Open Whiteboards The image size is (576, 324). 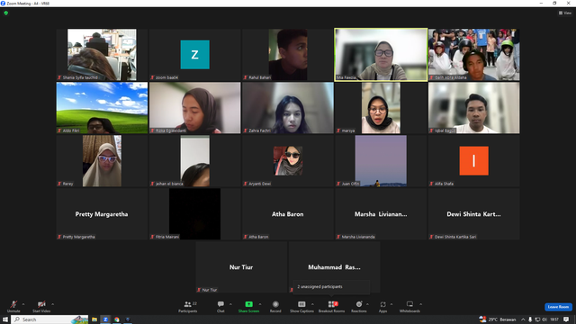409,306
